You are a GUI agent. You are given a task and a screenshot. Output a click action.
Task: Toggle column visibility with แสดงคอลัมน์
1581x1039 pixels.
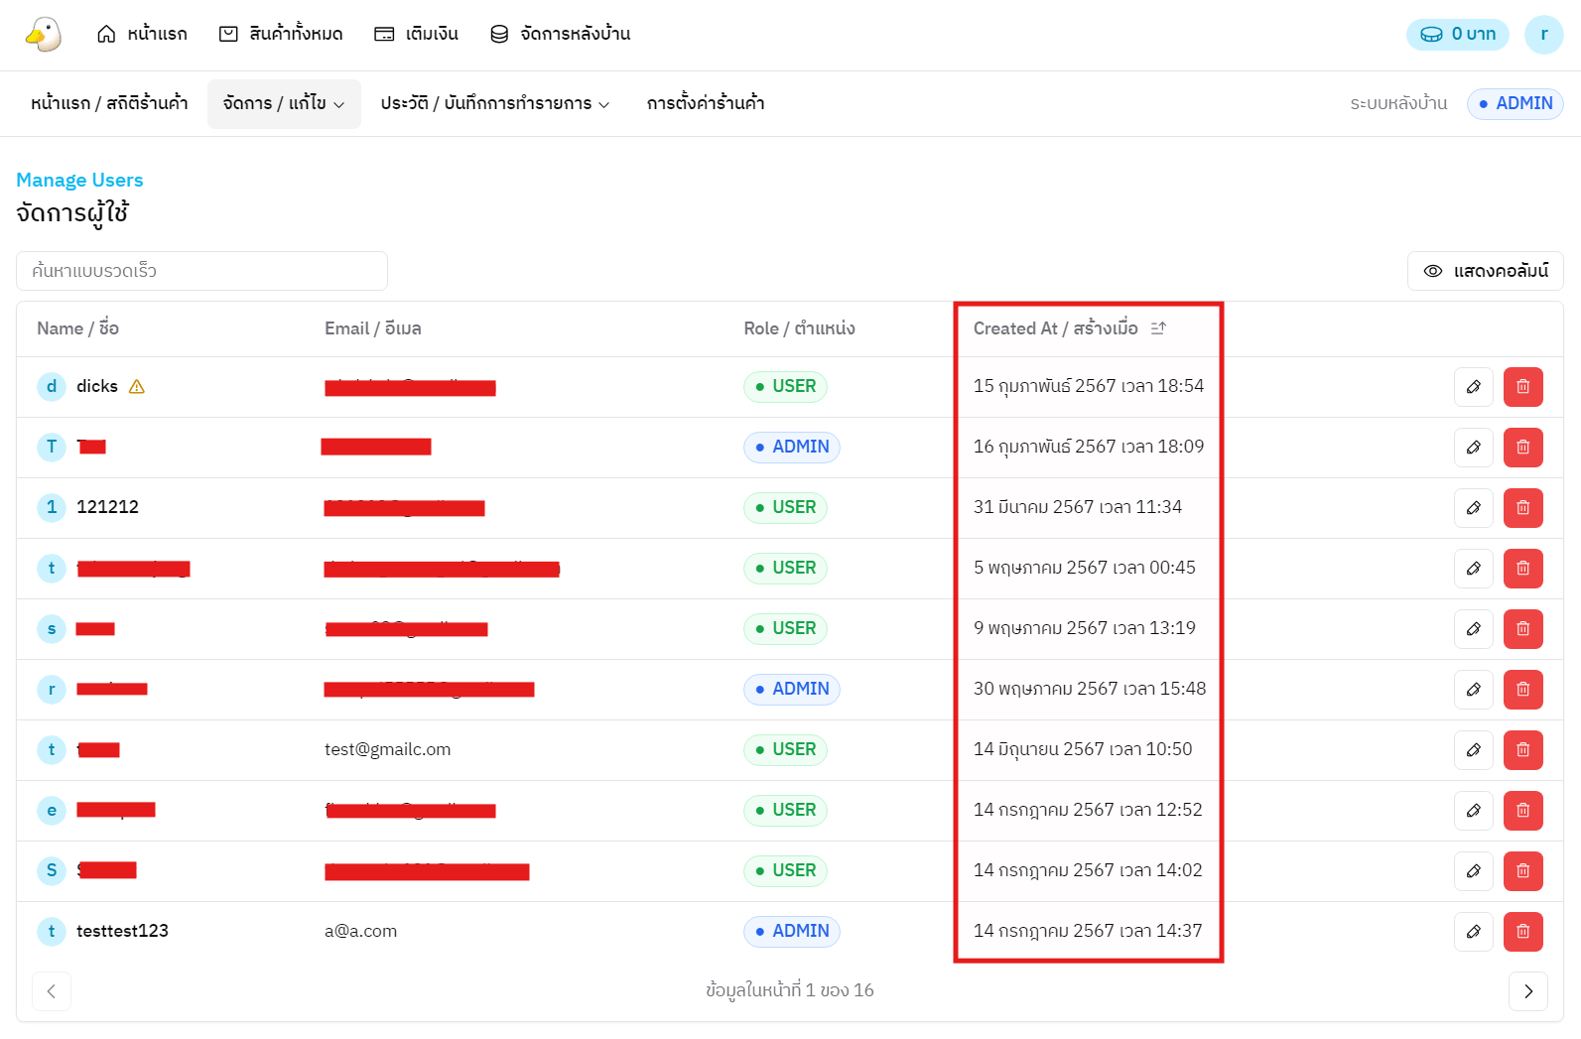tap(1485, 271)
